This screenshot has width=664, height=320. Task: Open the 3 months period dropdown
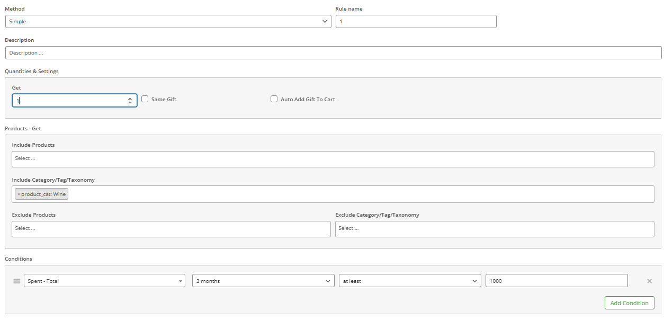click(263, 281)
